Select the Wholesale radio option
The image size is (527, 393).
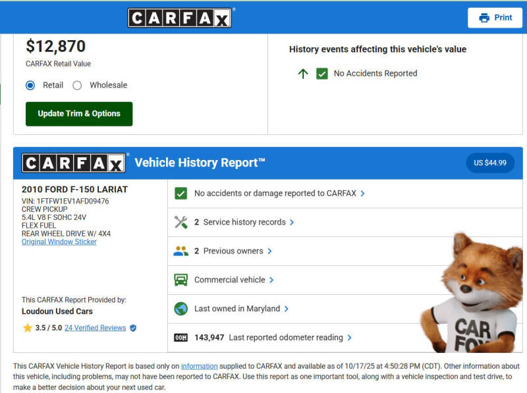(x=78, y=85)
